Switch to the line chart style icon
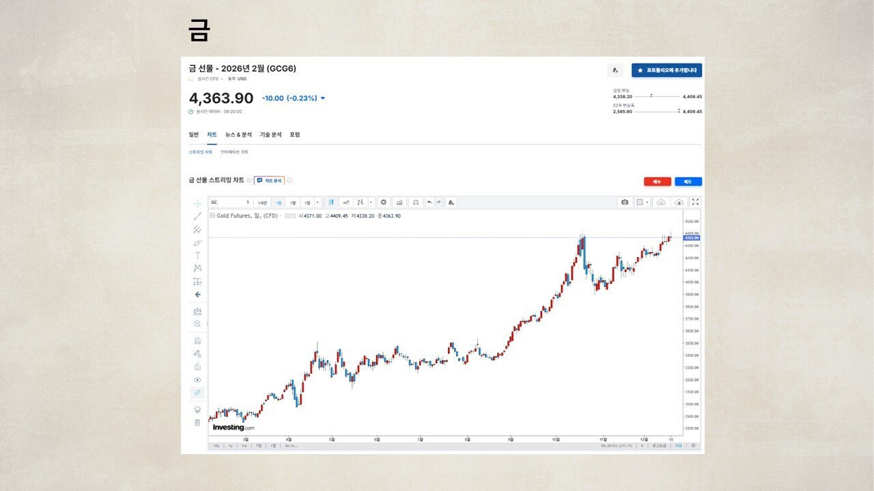Image resolution: width=874 pixels, height=491 pixels. pos(346,203)
